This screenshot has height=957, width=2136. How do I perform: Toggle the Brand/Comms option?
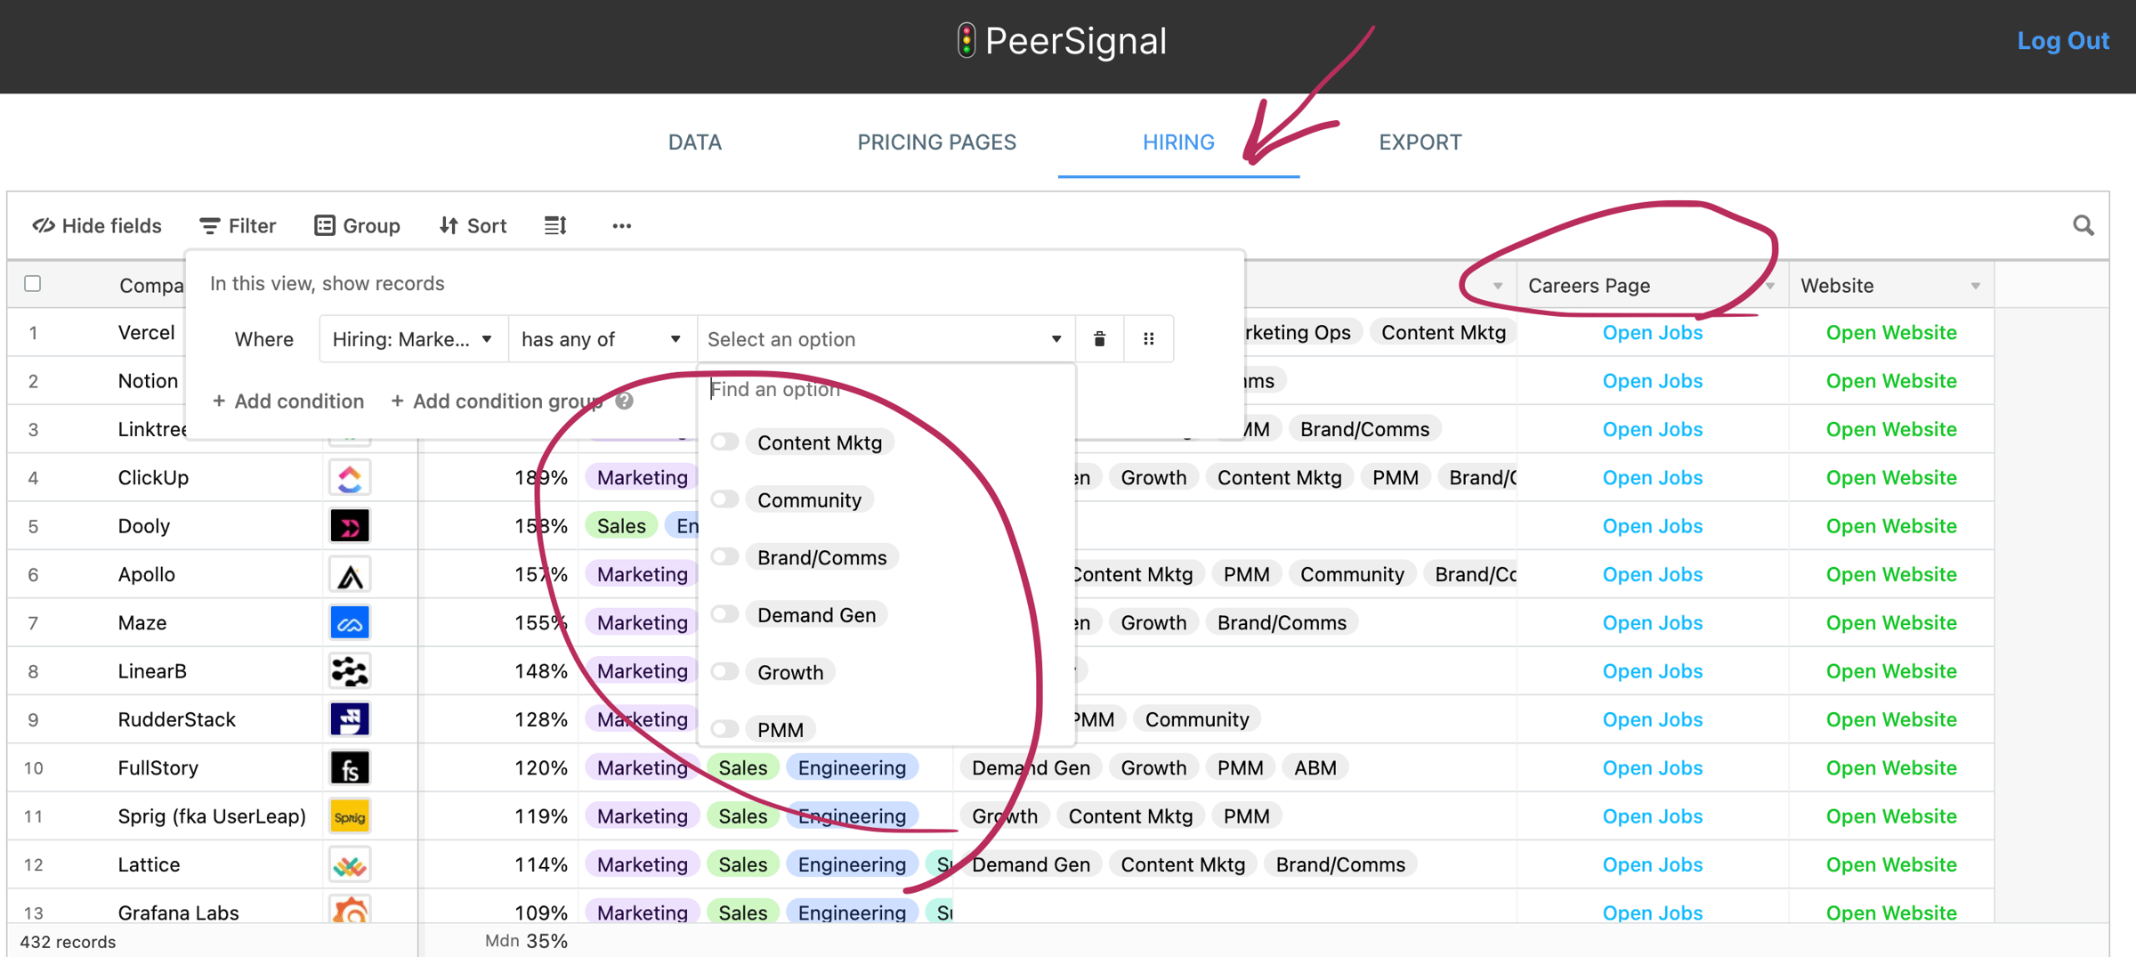[725, 557]
